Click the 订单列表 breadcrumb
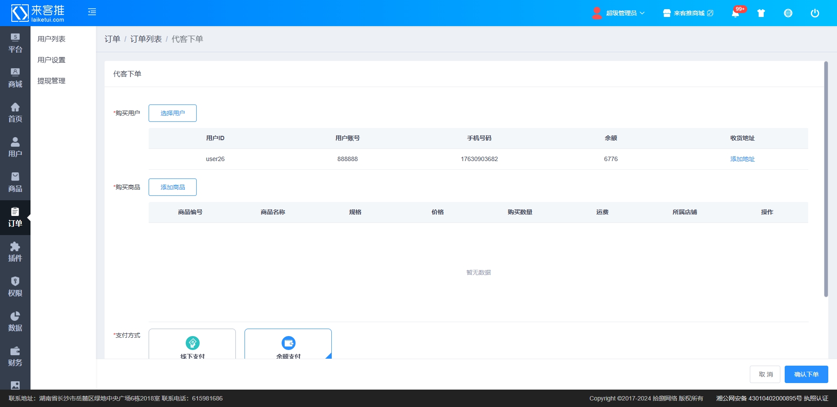This screenshot has width=837, height=407. click(146, 39)
